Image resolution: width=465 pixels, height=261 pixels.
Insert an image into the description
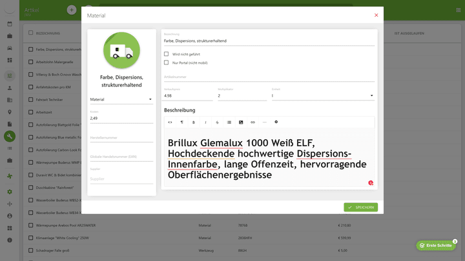coord(241,122)
